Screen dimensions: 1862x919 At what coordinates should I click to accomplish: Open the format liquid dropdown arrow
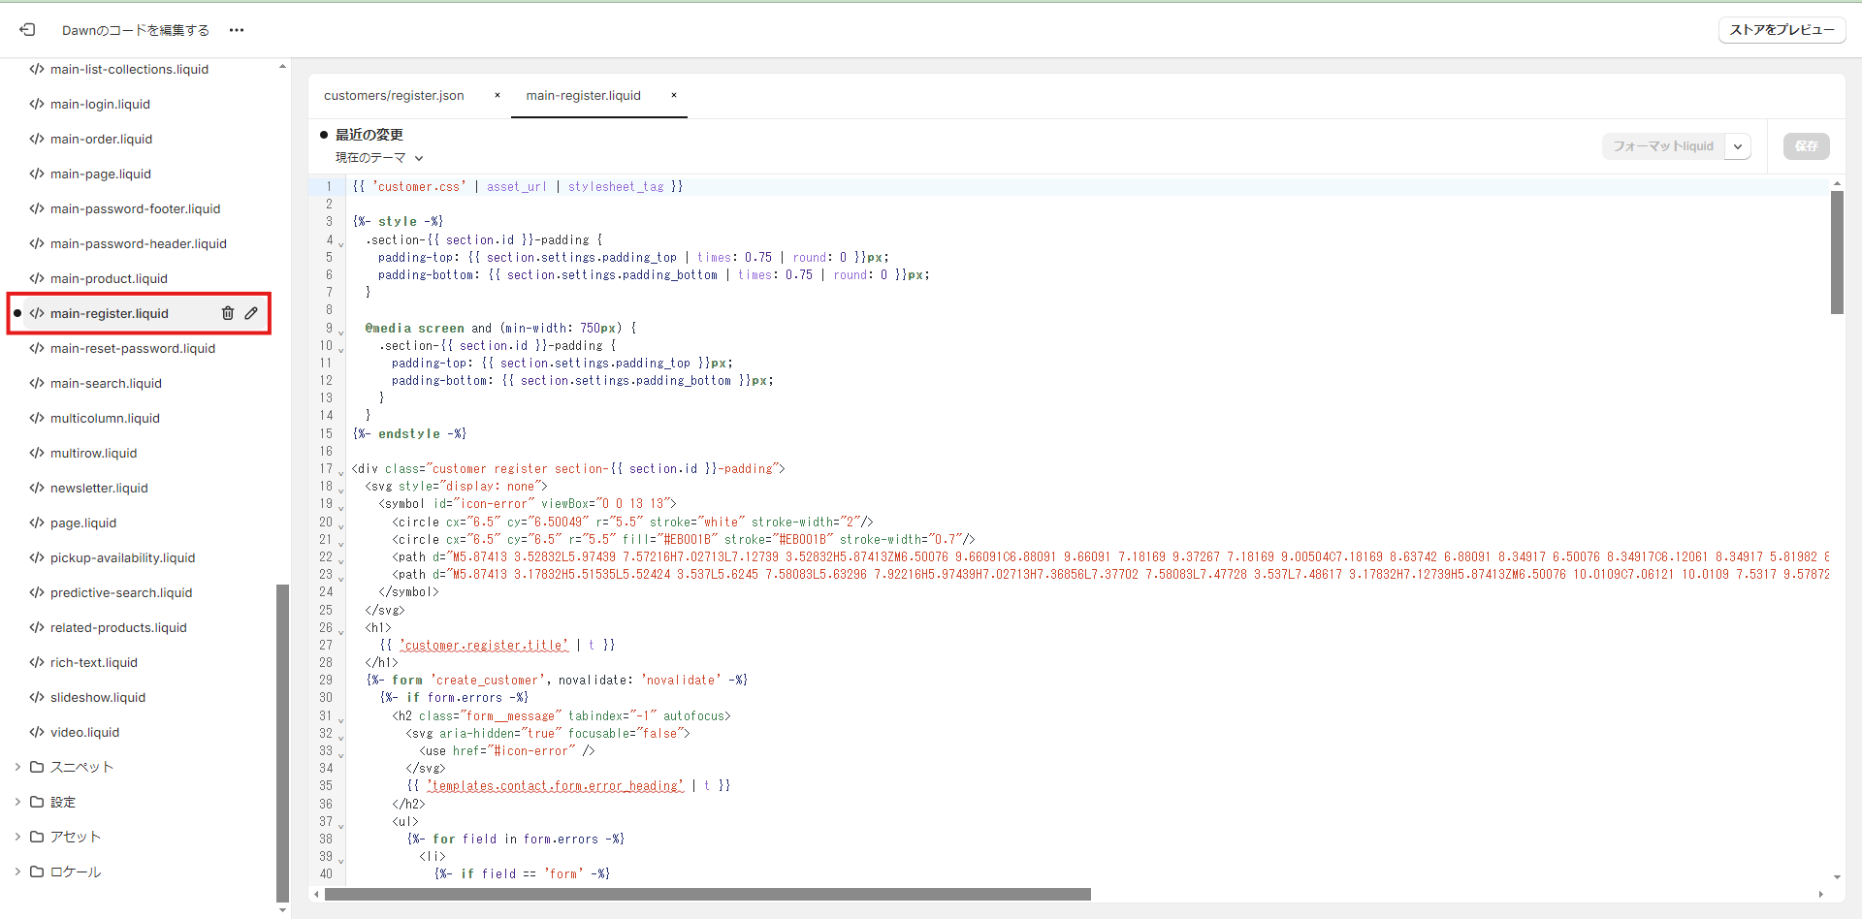pos(1738,146)
